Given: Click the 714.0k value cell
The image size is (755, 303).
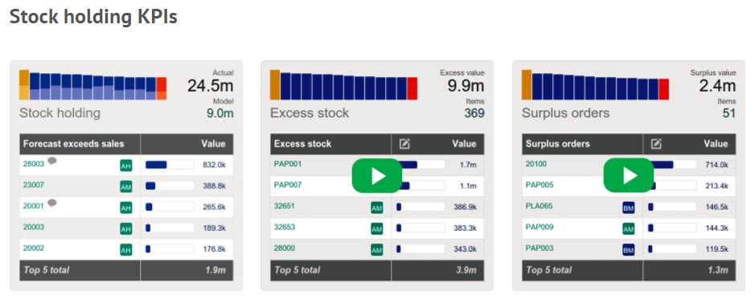Looking at the screenshot, I should pyautogui.click(x=716, y=165).
